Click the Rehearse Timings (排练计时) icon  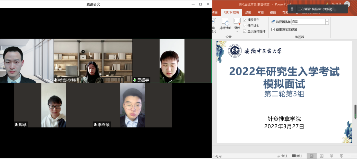coord(225,22)
